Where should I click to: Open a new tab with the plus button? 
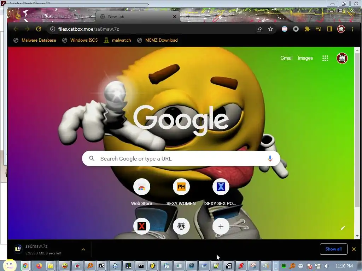(x=188, y=16)
